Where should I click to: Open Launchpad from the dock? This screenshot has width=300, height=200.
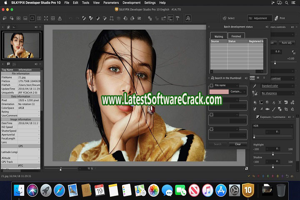coord(47,190)
